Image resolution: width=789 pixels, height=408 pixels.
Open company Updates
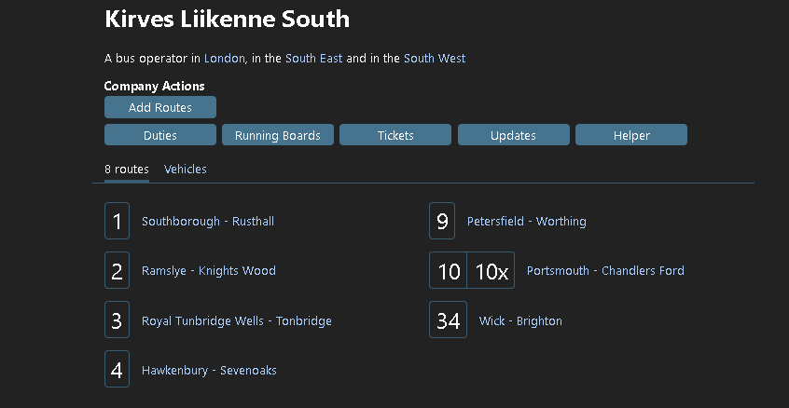513,135
